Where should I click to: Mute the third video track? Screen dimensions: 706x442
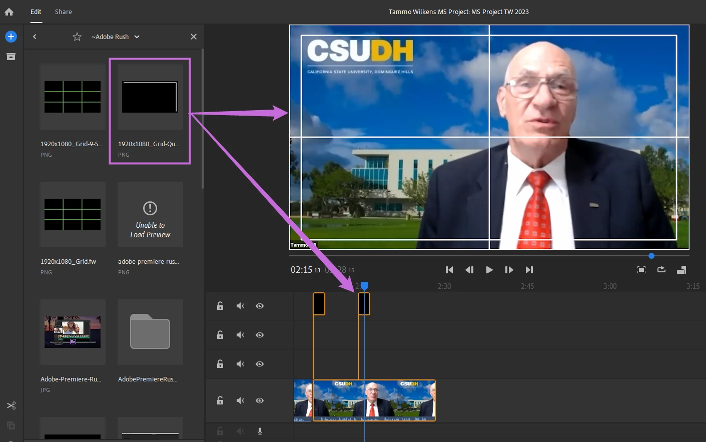[241, 364]
